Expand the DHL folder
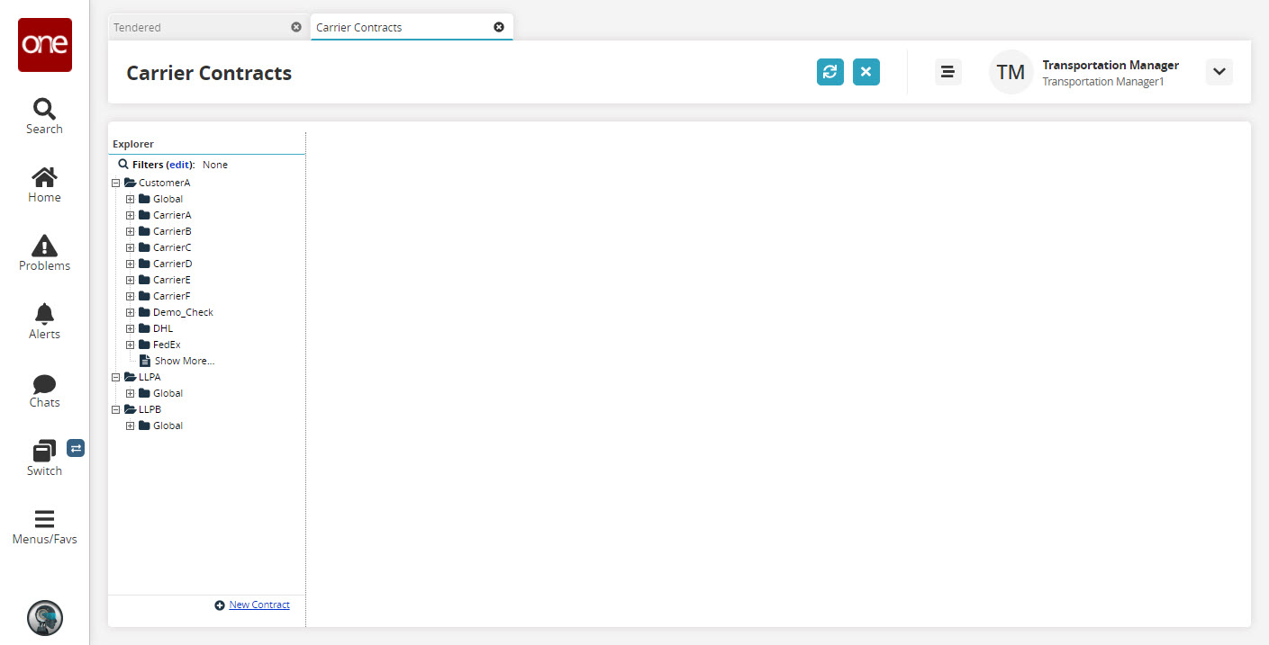Image resolution: width=1269 pixels, height=645 pixels. point(130,328)
